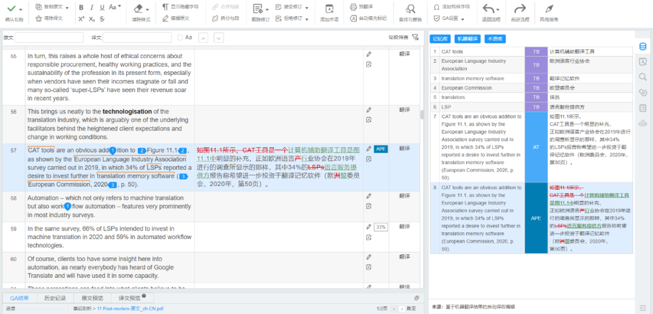653x314 pixels.
Task: Toggle superscript formatting
Action: click(81, 19)
